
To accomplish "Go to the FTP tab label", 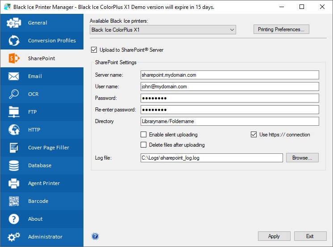I will click(x=32, y=112).
